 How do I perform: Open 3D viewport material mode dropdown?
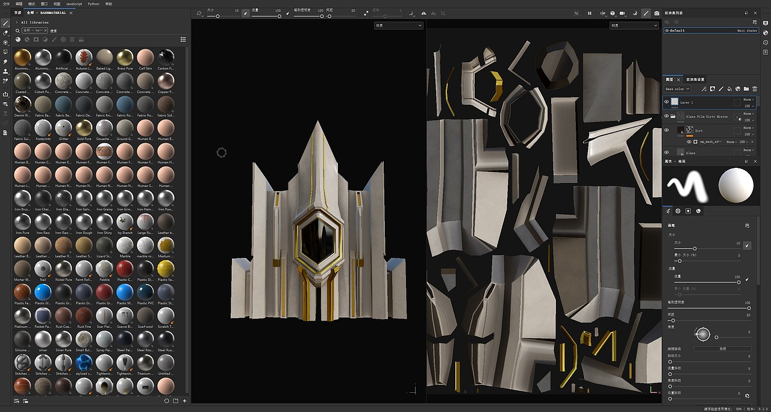pyautogui.click(x=398, y=26)
